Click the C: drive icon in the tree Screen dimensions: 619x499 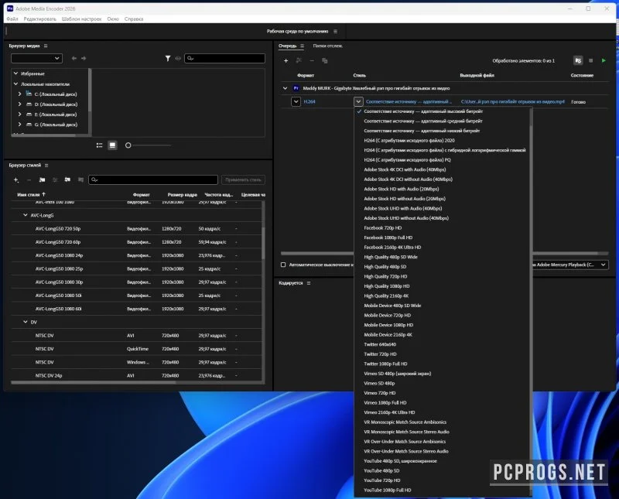point(29,94)
